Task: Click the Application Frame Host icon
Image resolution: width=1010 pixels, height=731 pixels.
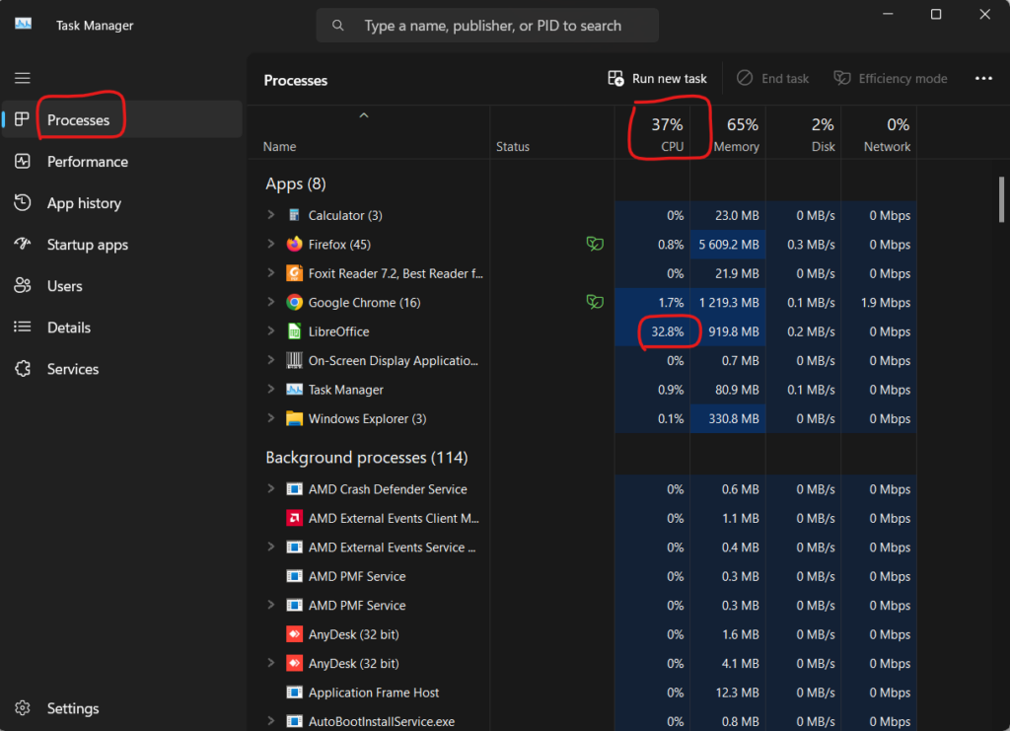Action: coord(294,693)
